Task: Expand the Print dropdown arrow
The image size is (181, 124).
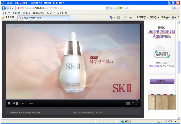Action: [134, 17]
